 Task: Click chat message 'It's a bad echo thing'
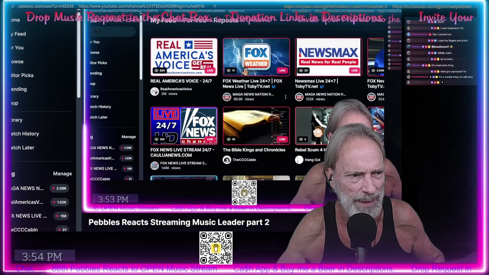(x=442, y=65)
